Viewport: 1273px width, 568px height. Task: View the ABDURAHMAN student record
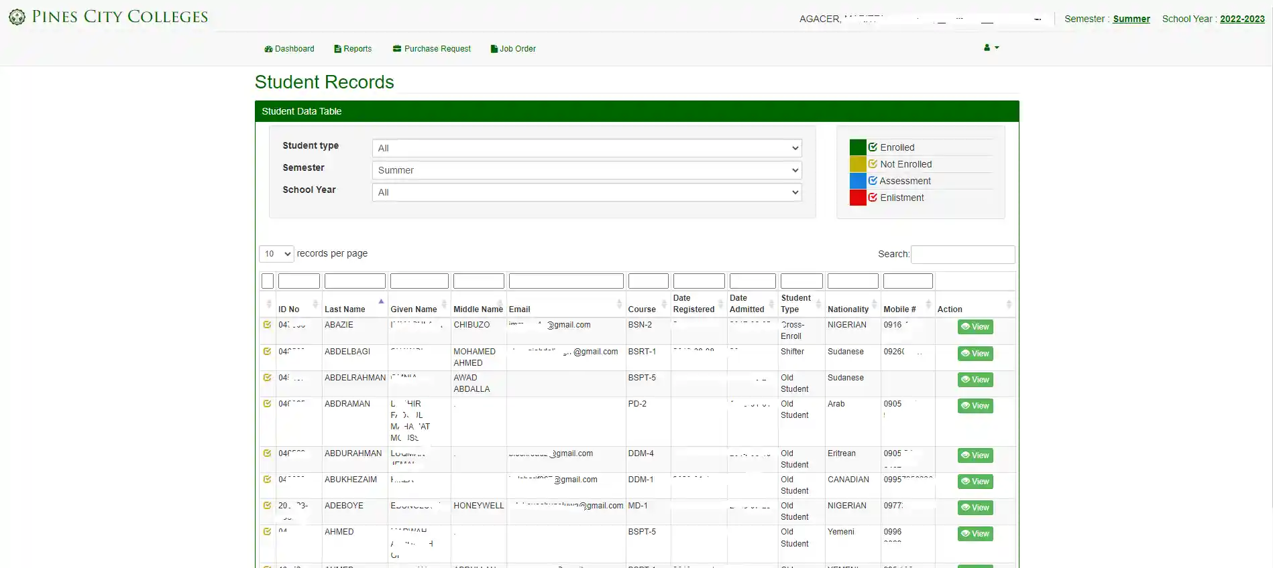point(975,455)
